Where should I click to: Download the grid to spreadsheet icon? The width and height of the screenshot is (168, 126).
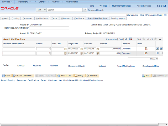131,39
